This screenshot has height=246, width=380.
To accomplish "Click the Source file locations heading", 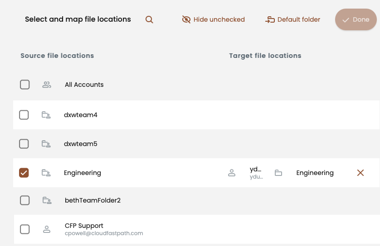I will [x=57, y=56].
